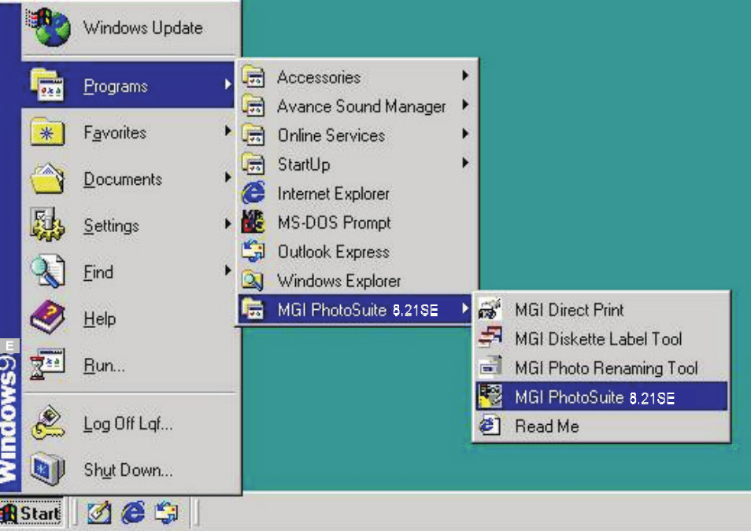This screenshot has width=751, height=531.
Task: Expand the Favorites submenu arrow
Action: pos(228,131)
